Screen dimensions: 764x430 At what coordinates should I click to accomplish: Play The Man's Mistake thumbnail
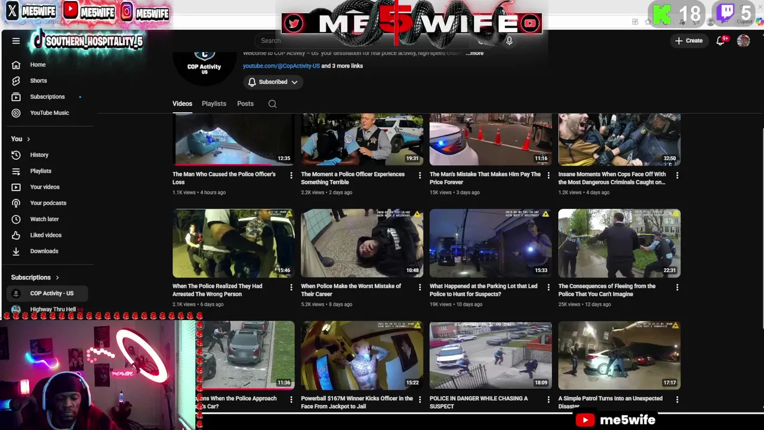(491, 139)
